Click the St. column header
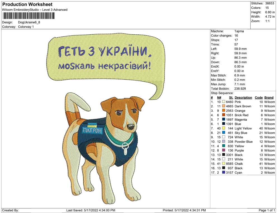 231,98
